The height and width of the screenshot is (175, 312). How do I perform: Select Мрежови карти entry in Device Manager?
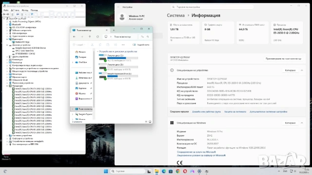[x=19, y=77]
